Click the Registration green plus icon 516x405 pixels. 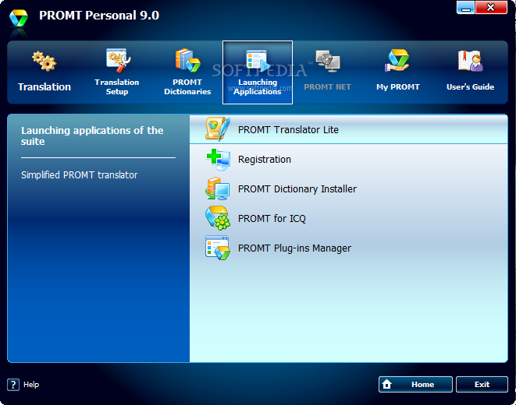tap(218, 159)
